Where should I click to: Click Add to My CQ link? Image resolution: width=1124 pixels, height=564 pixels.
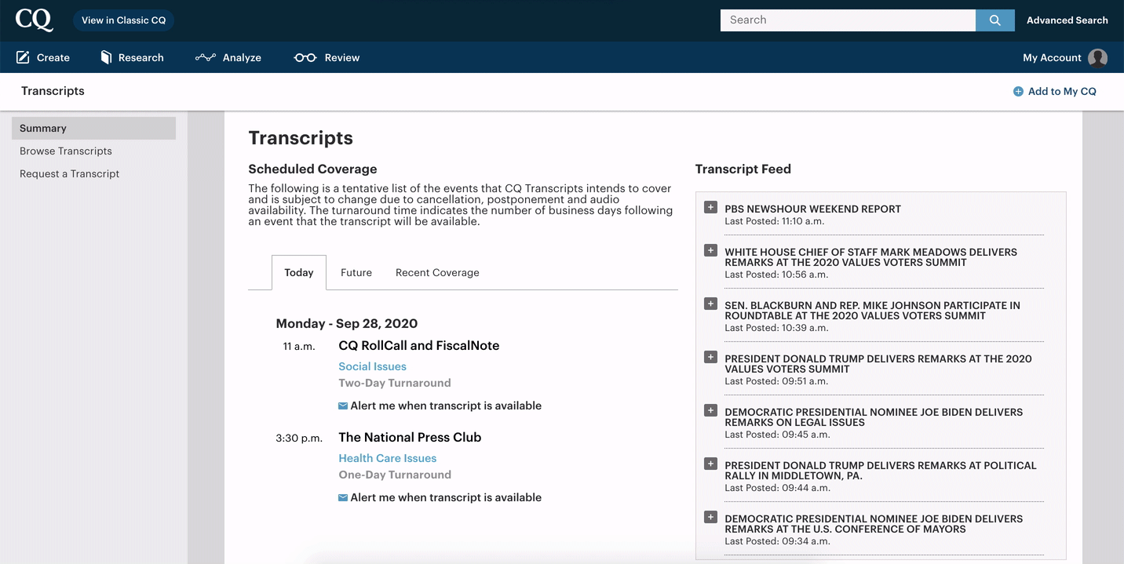pos(1055,92)
